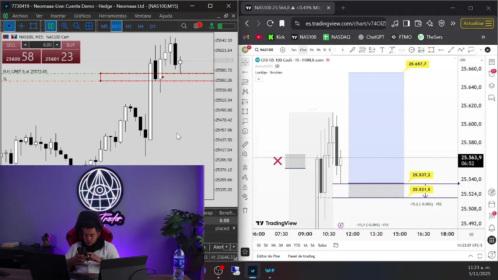Select the trend line tool in favorites bar
Screen dimensions: 498x280
[x=451, y=50]
